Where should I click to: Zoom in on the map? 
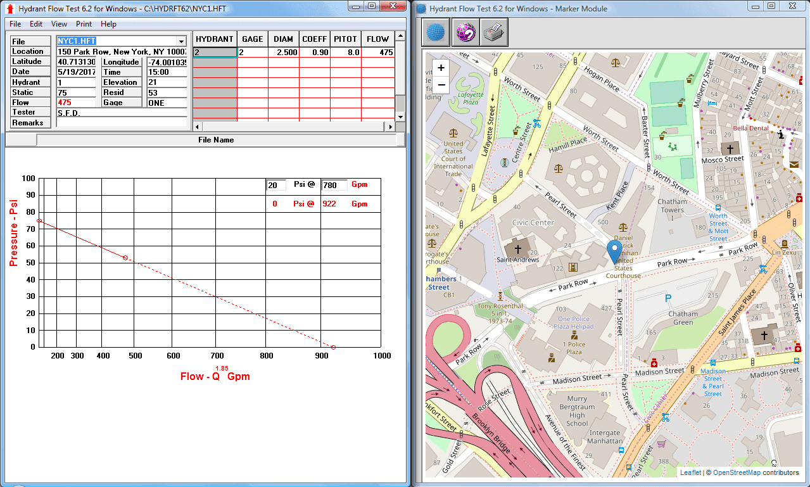point(441,68)
